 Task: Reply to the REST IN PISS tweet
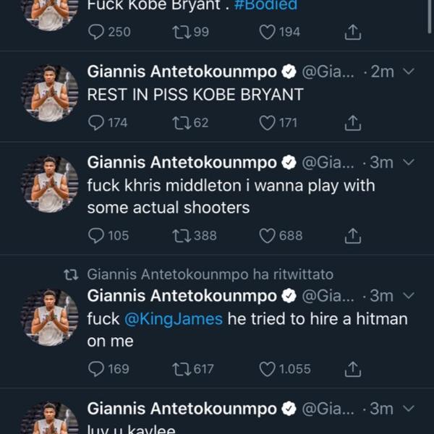pos(96,123)
